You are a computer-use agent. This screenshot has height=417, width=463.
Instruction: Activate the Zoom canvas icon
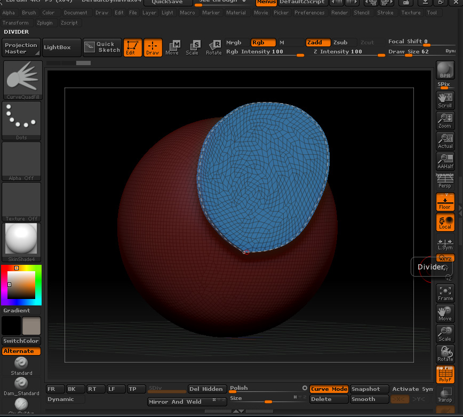[x=445, y=121]
